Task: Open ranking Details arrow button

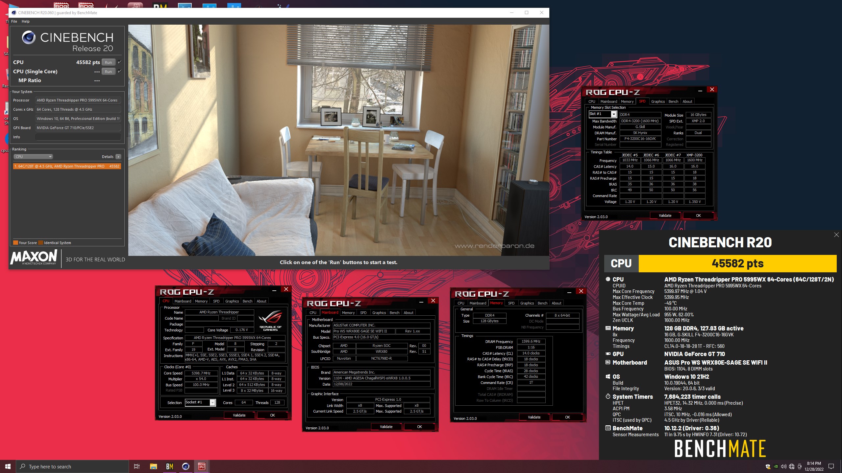Action: 118,157
